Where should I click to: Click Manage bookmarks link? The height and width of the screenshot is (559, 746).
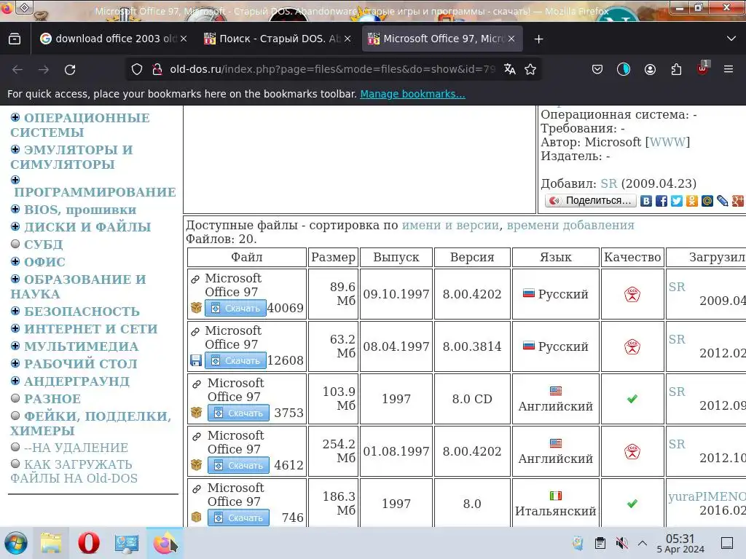tap(412, 94)
